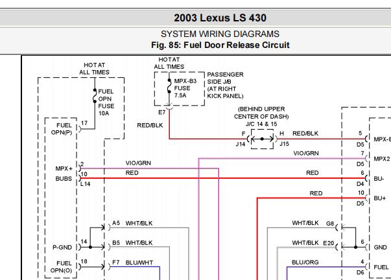Click the "Fig. 85: Fuel Door Release Circuit" caption

[220, 45]
